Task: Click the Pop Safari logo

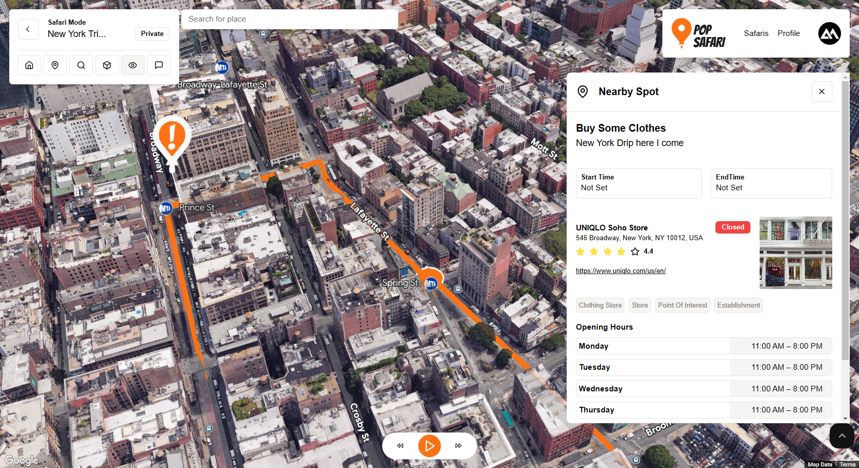Action: 698,33
